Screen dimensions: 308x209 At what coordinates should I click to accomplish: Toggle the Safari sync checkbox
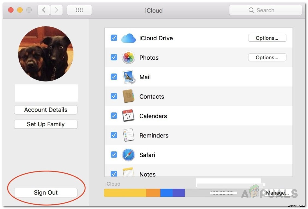point(114,155)
